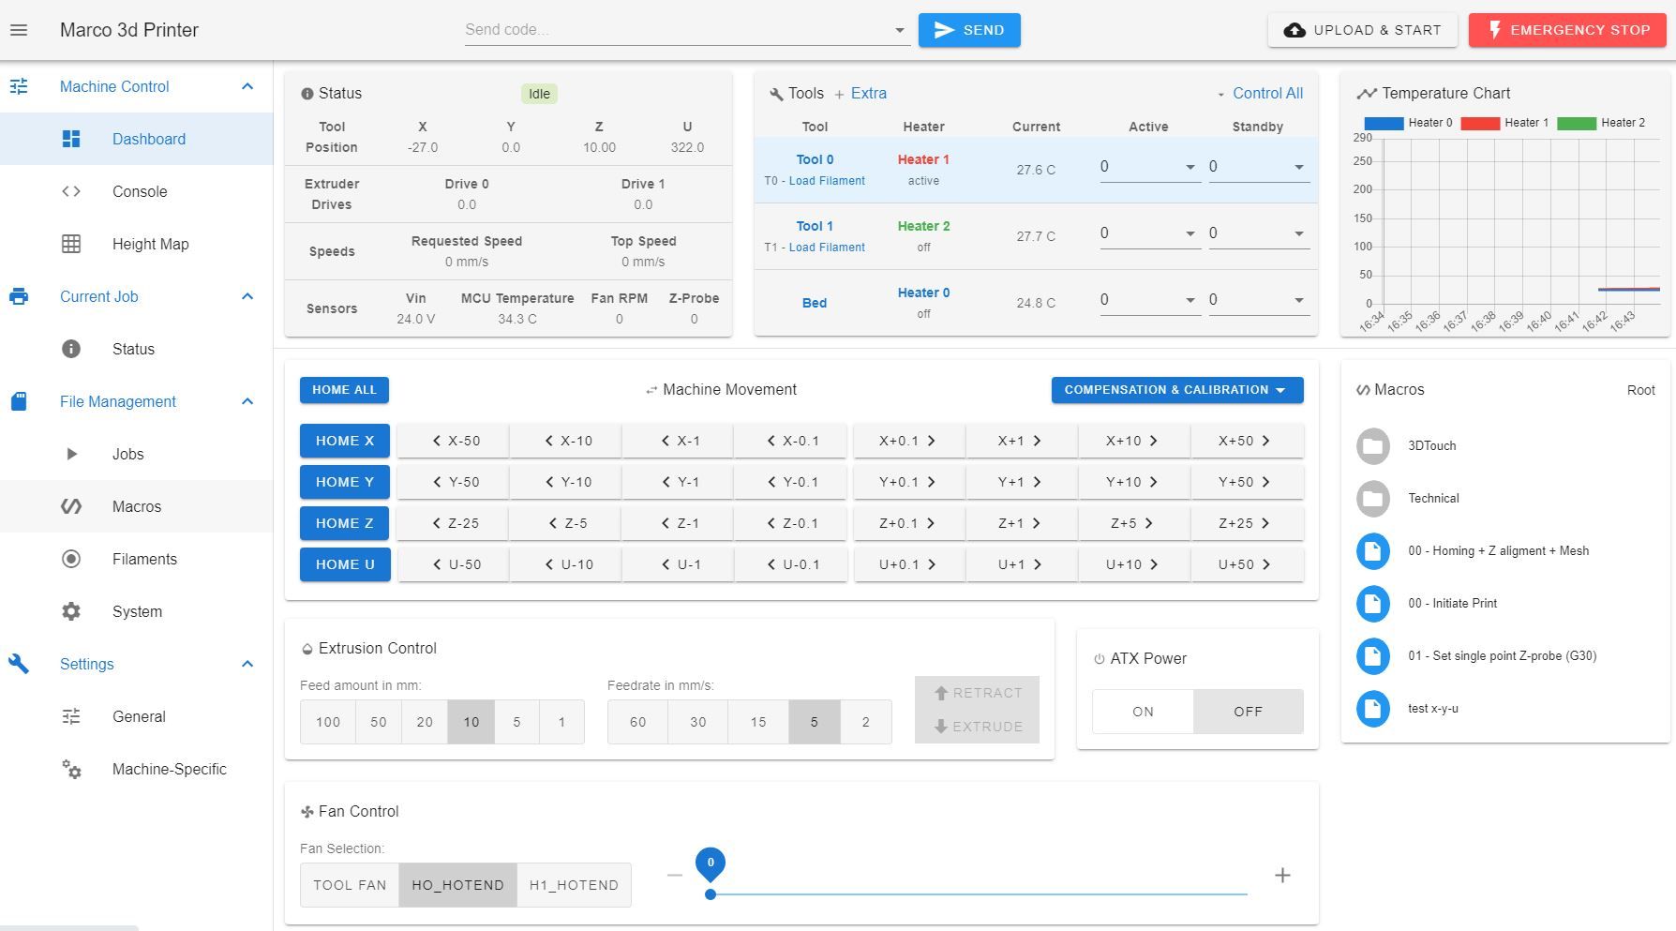Select TOOL FAN in fan selection
Image resolution: width=1676 pixels, height=931 pixels.
(350, 885)
